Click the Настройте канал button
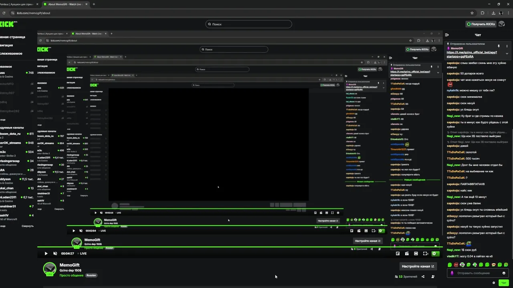Image resolution: width=513 pixels, height=288 pixels. (418, 266)
